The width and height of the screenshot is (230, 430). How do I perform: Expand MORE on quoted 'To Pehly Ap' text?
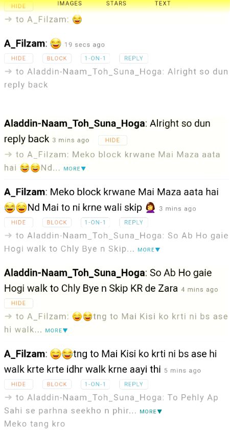pyautogui.click(x=151, y=412)
